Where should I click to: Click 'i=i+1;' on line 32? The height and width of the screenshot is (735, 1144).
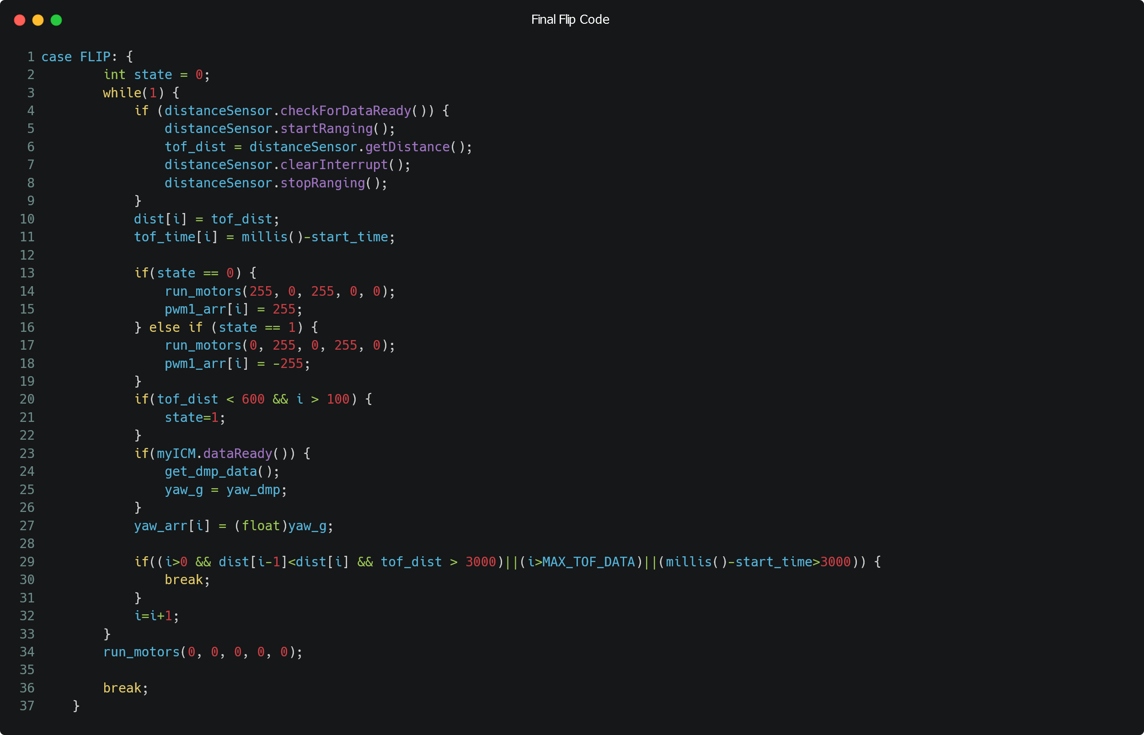point(157,616)
